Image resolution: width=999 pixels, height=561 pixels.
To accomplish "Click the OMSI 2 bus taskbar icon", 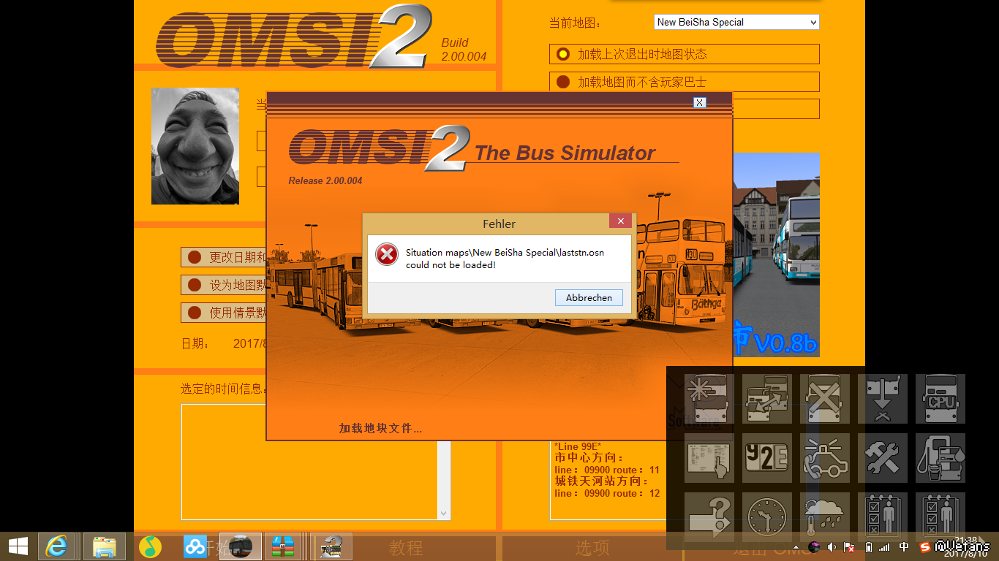I will tap(331, 546).
